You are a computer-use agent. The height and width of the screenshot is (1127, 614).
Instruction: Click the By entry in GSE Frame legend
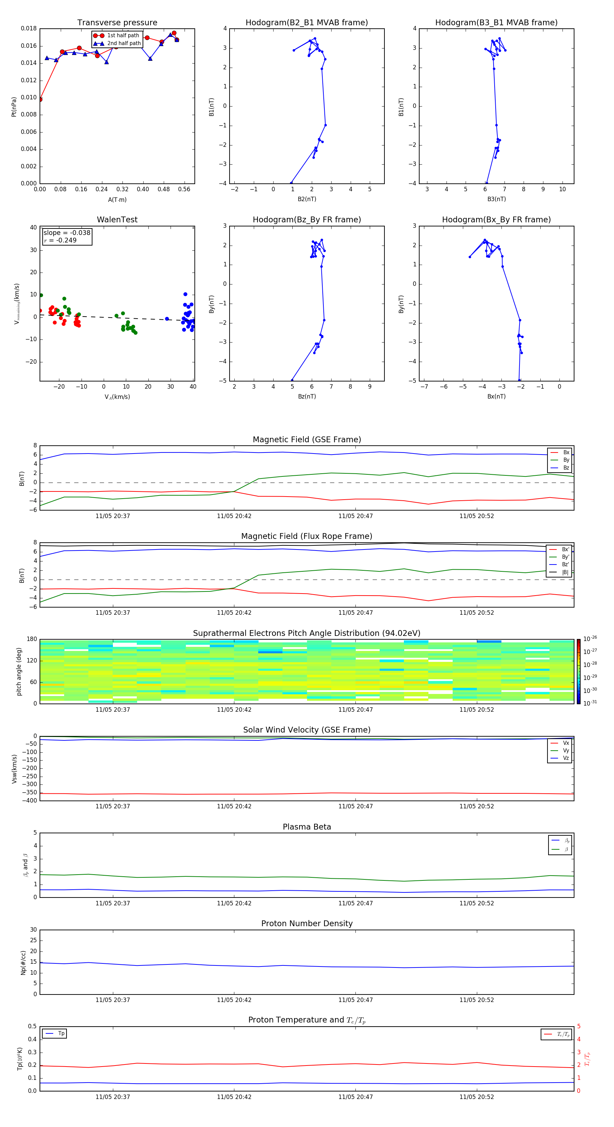pos(560,460)
